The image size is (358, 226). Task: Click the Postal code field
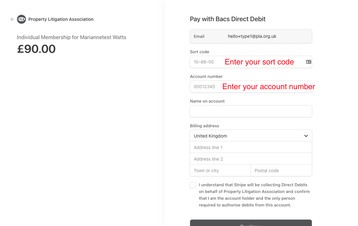coord(281,170)
